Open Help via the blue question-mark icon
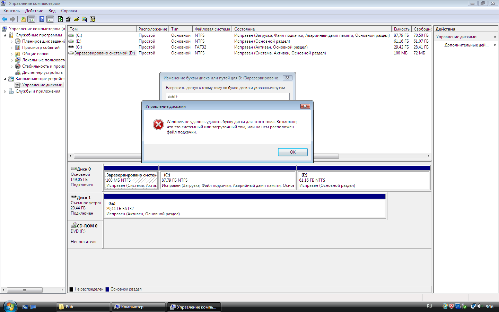This screenshot has width=499, height=312. click(x=42, y=19)
